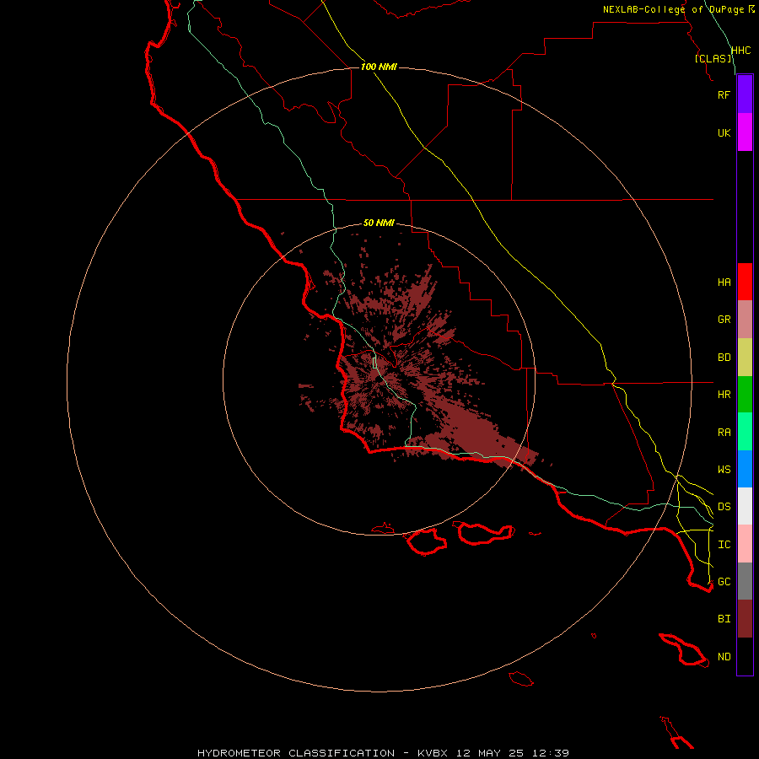
Task: Click the ND legend label
Action: pos(724,657)
